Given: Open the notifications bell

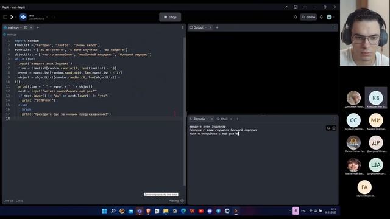Looking at the screenshot, I should [x=321, y=17].
